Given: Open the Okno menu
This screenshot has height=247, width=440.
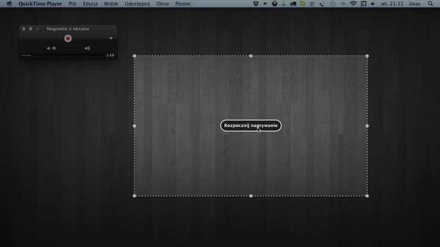Looking at the screenshot, I should coord(162,3).
